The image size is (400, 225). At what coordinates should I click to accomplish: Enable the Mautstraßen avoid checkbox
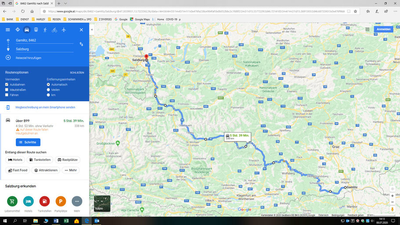(7, 90)
